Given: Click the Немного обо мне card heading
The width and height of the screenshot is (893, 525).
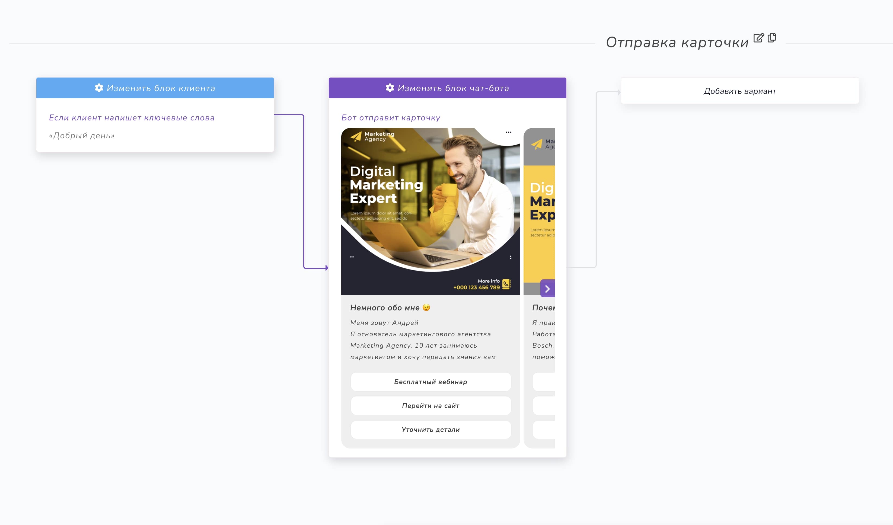Looking at the screenshot, I should tap(385, 308).
